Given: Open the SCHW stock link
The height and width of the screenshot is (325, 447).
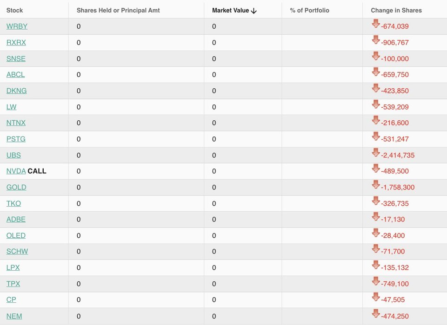Looking at the screenshot, I should point(17,251).
